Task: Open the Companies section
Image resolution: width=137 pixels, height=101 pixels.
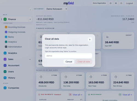Action: click(14, 88)
